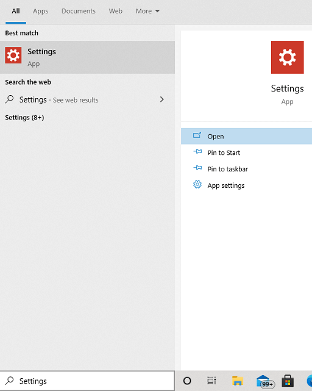Expand the More dropdown

tap(147, 11)
